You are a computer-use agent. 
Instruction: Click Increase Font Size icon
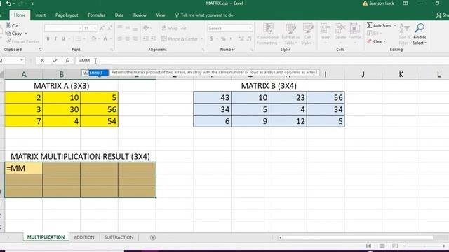pos(102,28)
